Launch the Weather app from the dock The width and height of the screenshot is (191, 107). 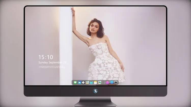click(x=79, y=82)
